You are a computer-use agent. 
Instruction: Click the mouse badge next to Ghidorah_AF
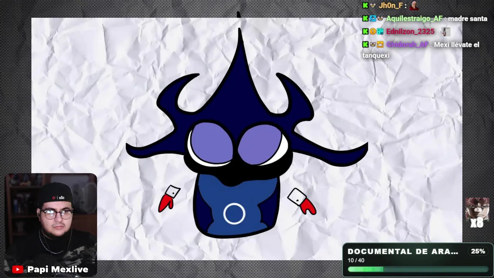tap(372, 44)
